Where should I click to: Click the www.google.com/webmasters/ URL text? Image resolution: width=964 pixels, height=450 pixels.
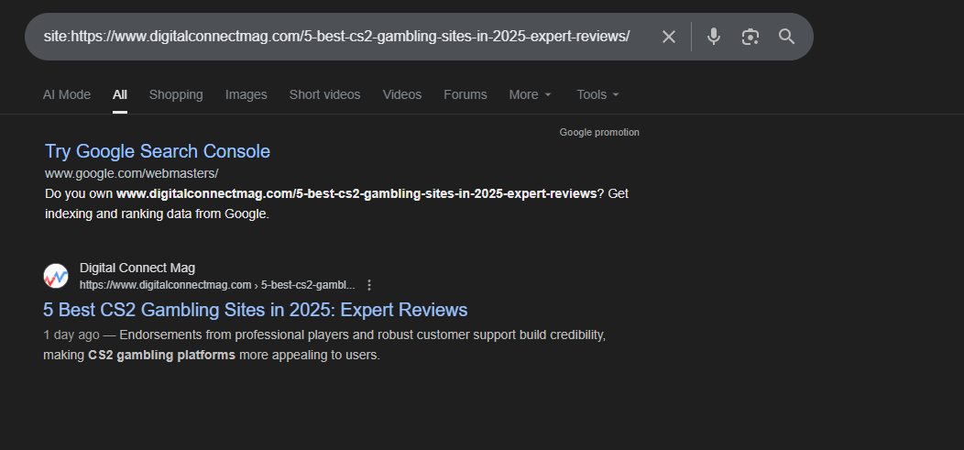[x=132, y=173]
